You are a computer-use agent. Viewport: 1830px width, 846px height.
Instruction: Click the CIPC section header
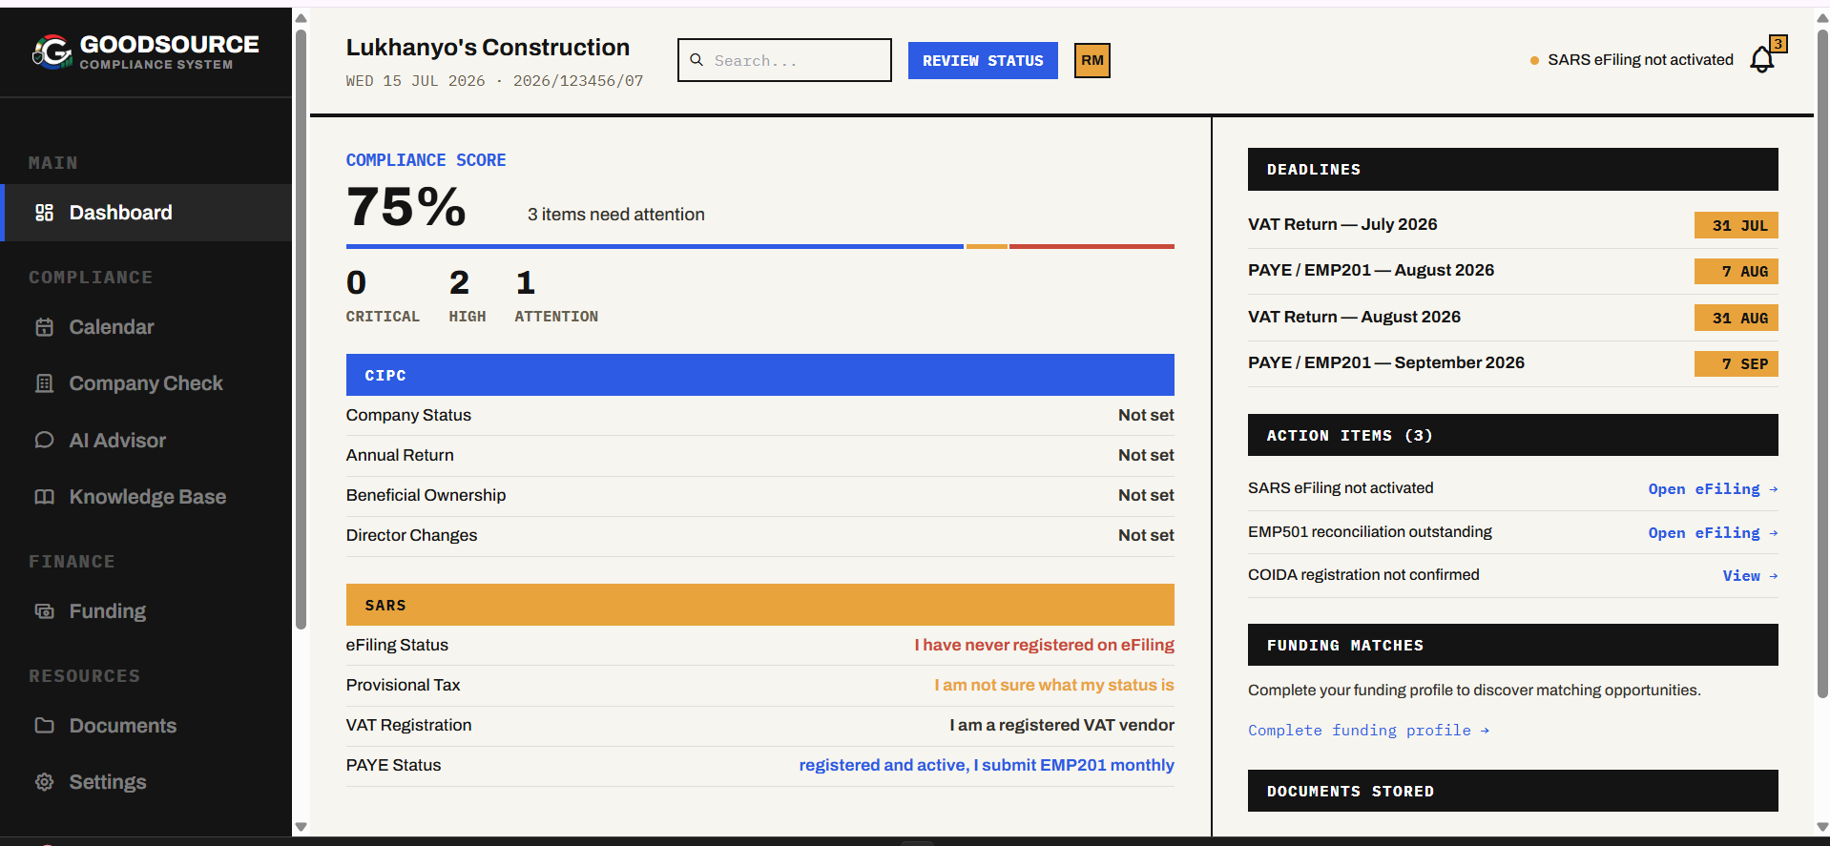click(x=759, y=375)
